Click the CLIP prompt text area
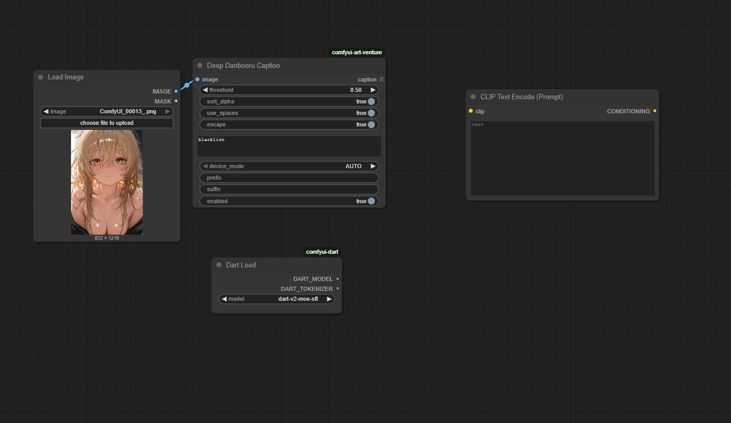 pyautogui.click(x=563, y=158)
